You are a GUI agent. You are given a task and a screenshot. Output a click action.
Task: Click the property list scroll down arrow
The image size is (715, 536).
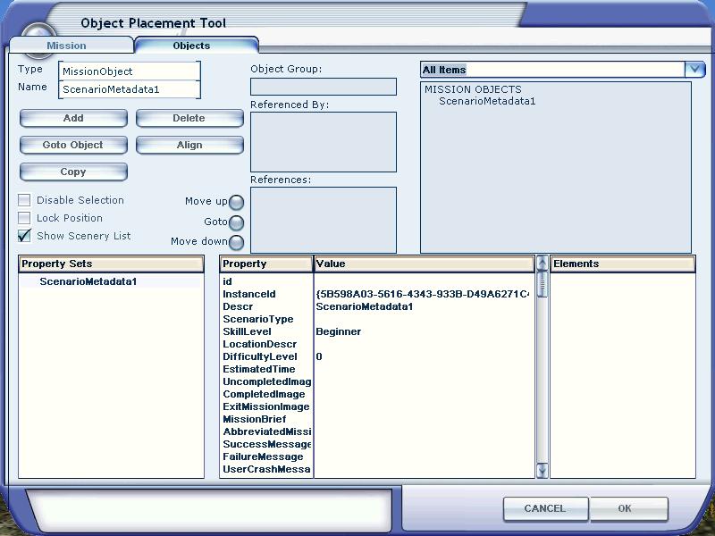click(x=542, y=471)
